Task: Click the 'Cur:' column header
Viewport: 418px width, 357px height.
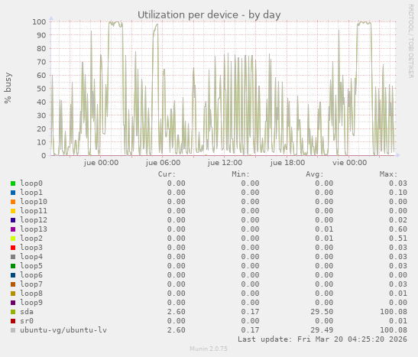Action: 167,174
